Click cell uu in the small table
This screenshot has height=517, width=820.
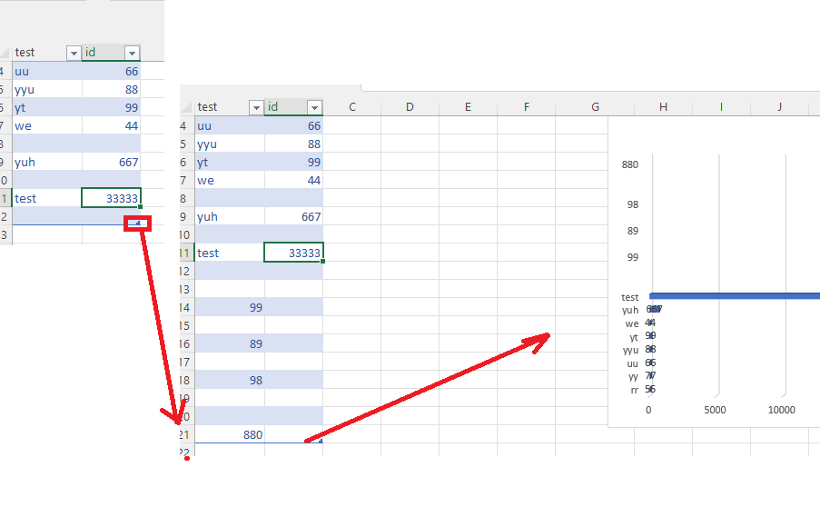(x=47, y=71)
